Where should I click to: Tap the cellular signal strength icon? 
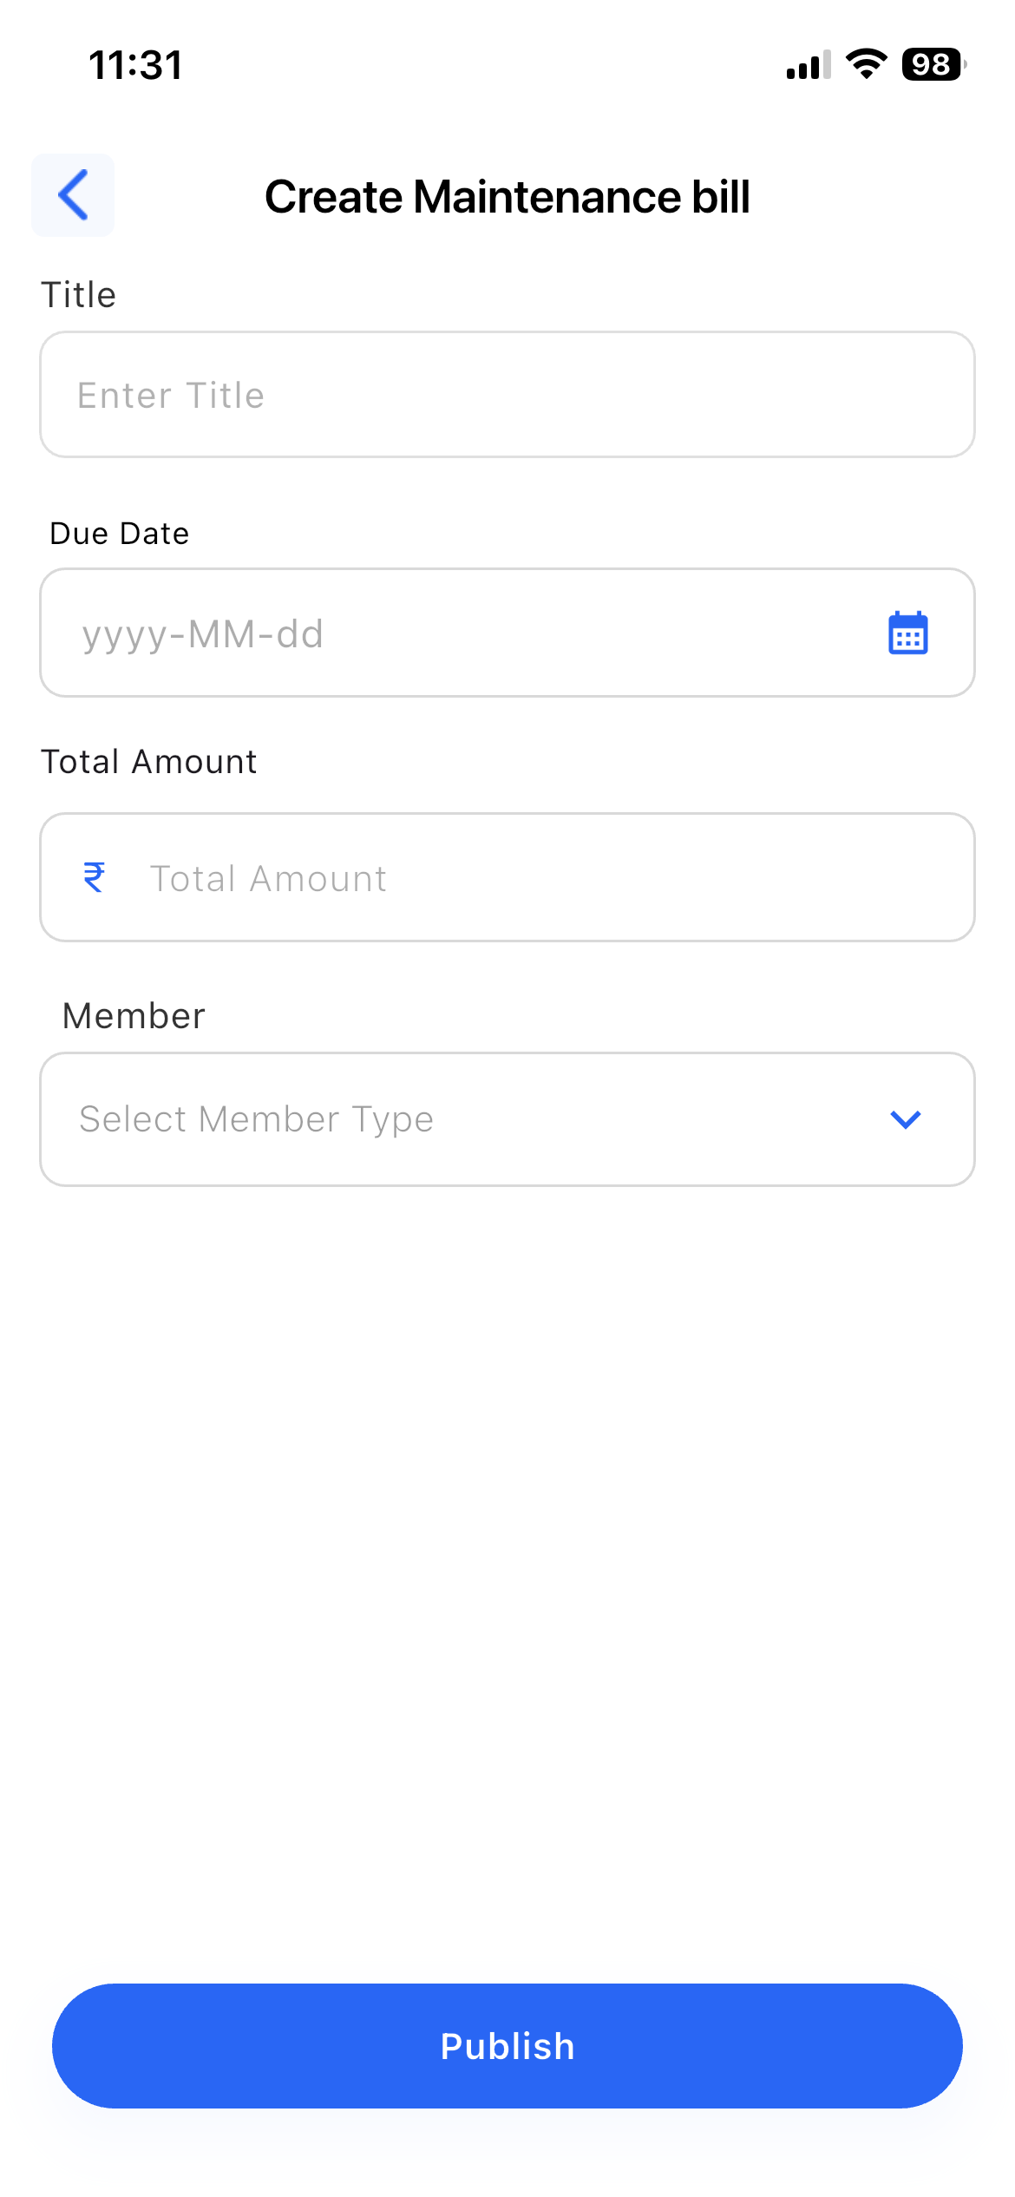coord(808,65)
